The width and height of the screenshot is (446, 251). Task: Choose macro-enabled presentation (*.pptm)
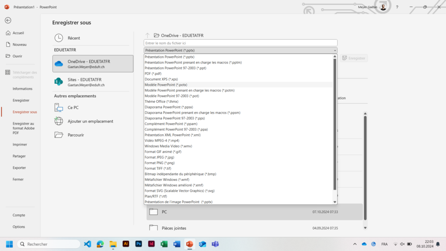click(x=238, y=63)
